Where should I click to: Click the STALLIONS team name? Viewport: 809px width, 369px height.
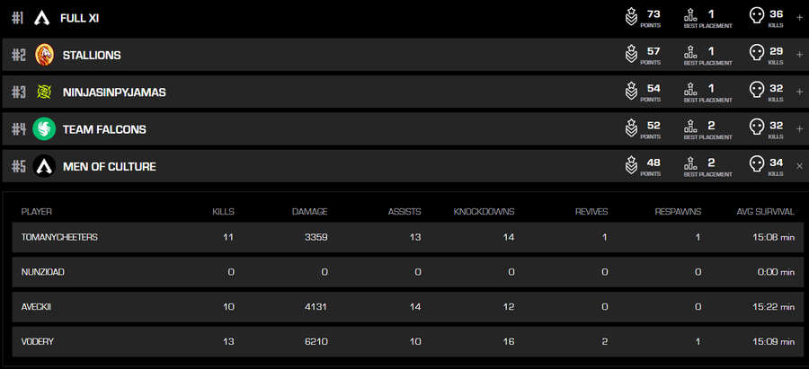tap(92, 55)
